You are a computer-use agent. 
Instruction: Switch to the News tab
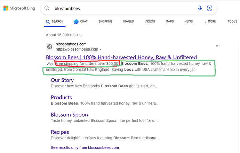189,21
